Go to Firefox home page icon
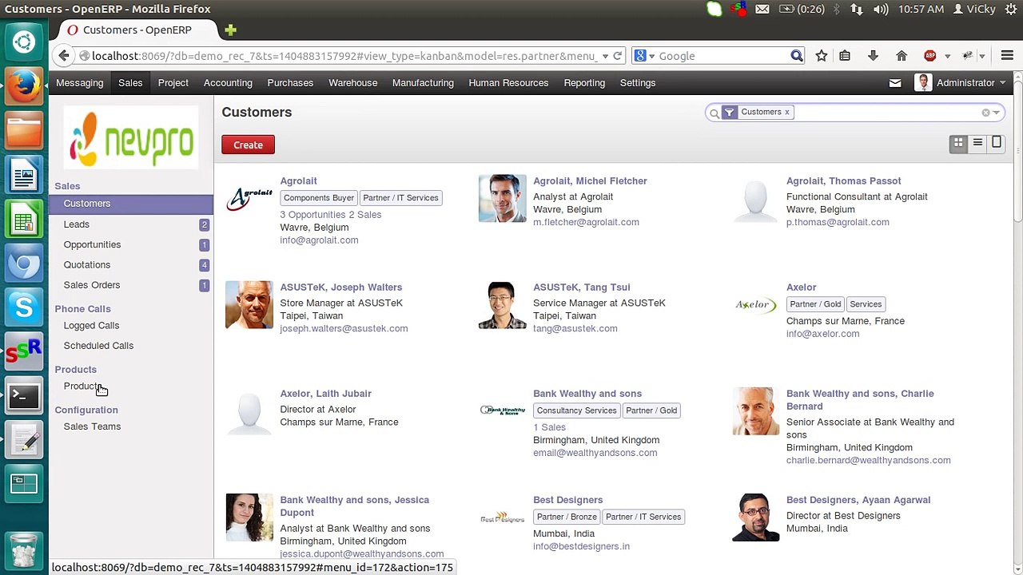The height and width of the screenshot is (575, 1023). 902,56
